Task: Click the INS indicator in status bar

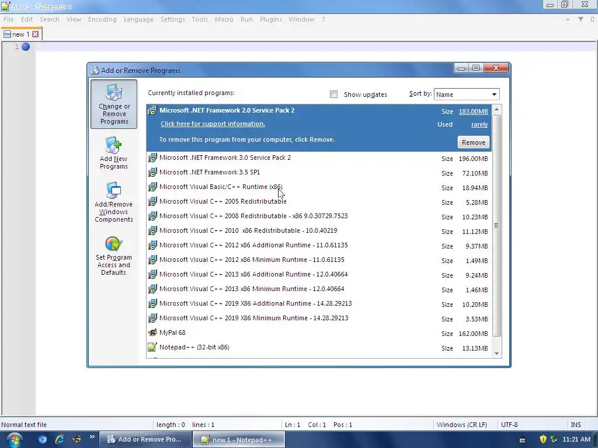Action: (575, 425)
